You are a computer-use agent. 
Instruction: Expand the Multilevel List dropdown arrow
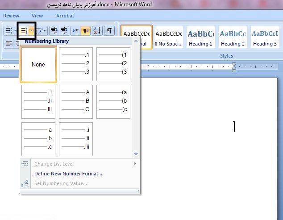tap(46, 31)
